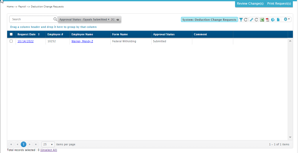Open the wrench customize icon
Image resolution: width=298 pixels, height=153 pixels.
(x=251, y=19)
